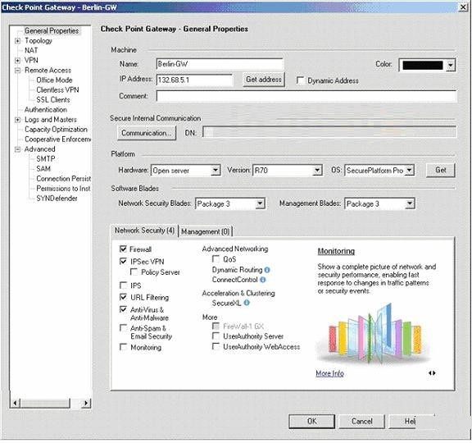Select Office Mode tree item

[x=54, y=80]
